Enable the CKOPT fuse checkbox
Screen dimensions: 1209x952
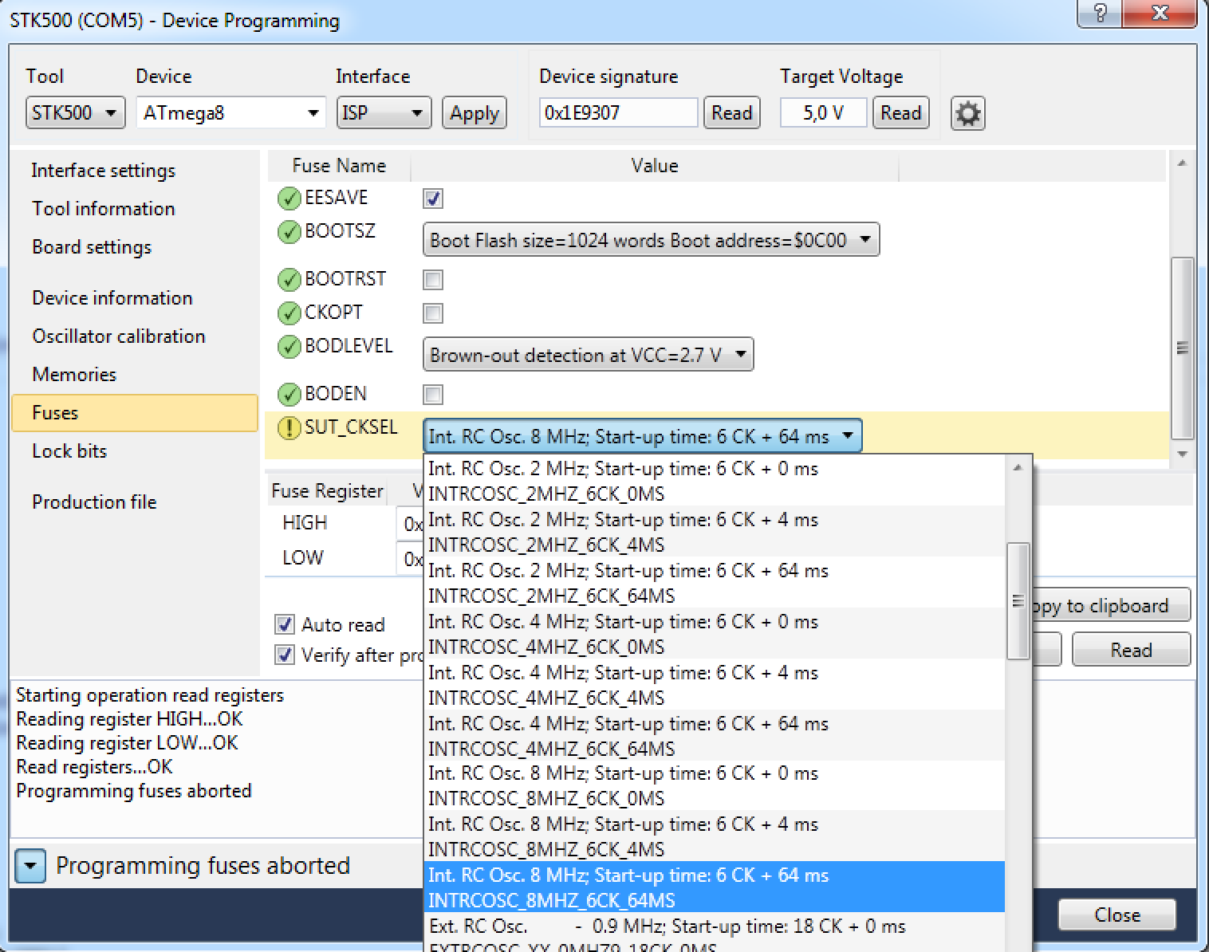[433, 313]
